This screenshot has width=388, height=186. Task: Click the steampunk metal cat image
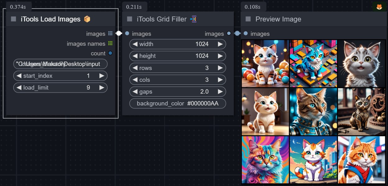point(362,112)
